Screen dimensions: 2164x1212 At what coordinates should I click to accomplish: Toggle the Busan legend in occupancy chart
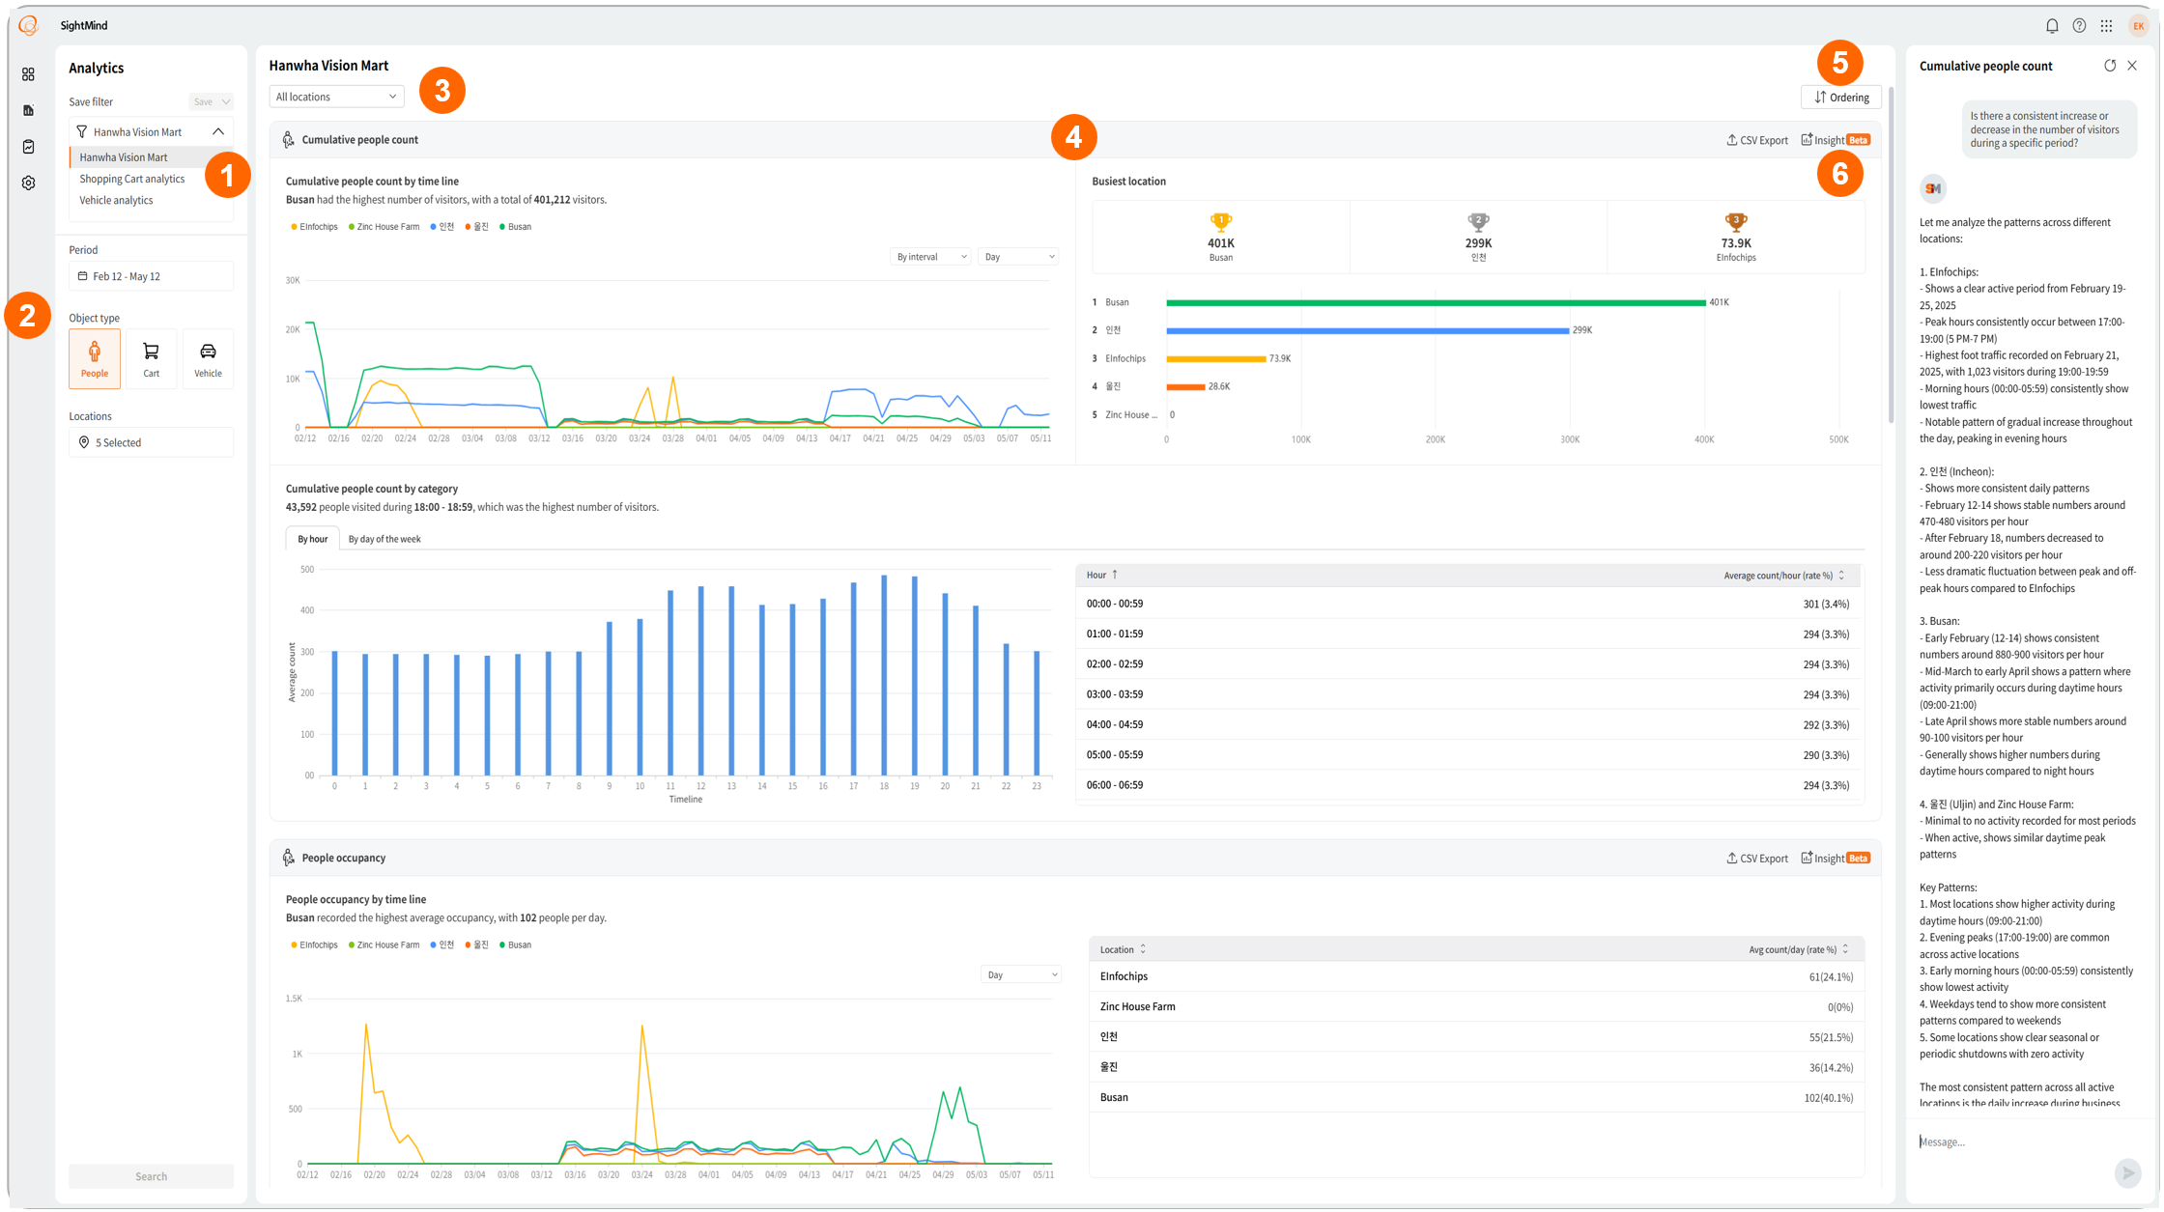coord(516,944)
